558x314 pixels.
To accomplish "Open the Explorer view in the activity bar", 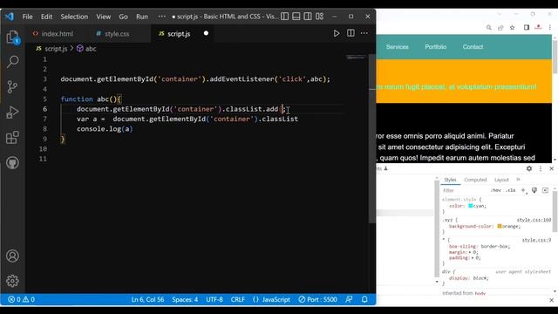I will pos(13,37).
